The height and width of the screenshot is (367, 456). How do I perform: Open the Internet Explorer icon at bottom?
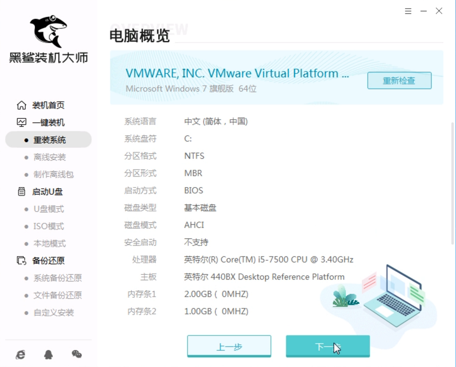point(20,354)
